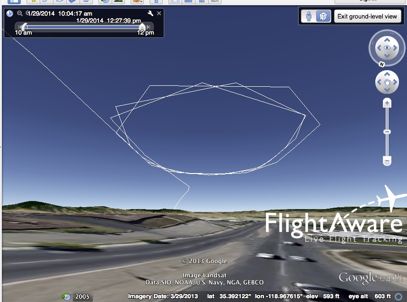
Task: Click the 2005 historical imagery label
Action: point(82,296)
